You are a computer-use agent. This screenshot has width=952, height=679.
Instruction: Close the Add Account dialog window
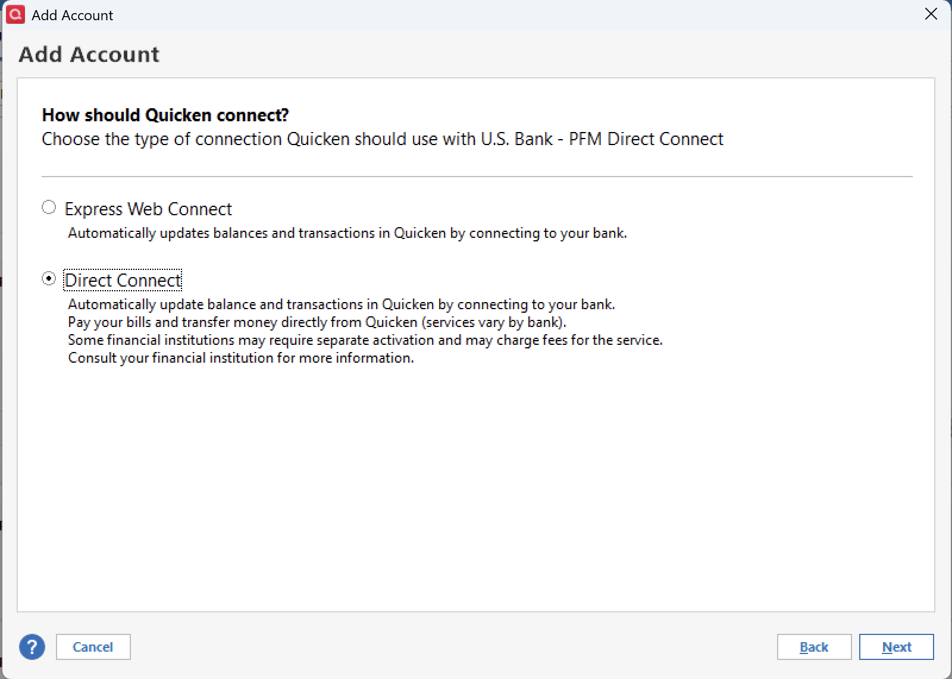[x=931, y=14]
